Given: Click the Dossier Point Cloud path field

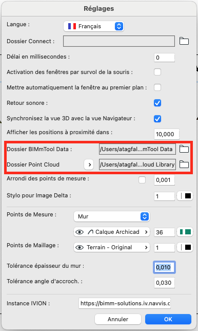Looking at the screenshot, I should 137,164.
